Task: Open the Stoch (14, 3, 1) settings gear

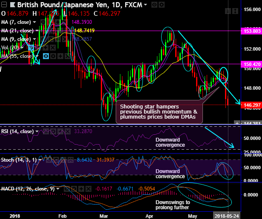Action: tap(56, 160)
